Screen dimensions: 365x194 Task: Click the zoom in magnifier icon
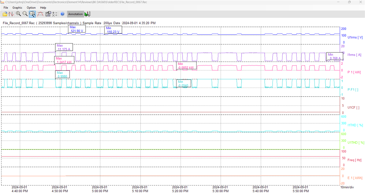tap(19, 14)
